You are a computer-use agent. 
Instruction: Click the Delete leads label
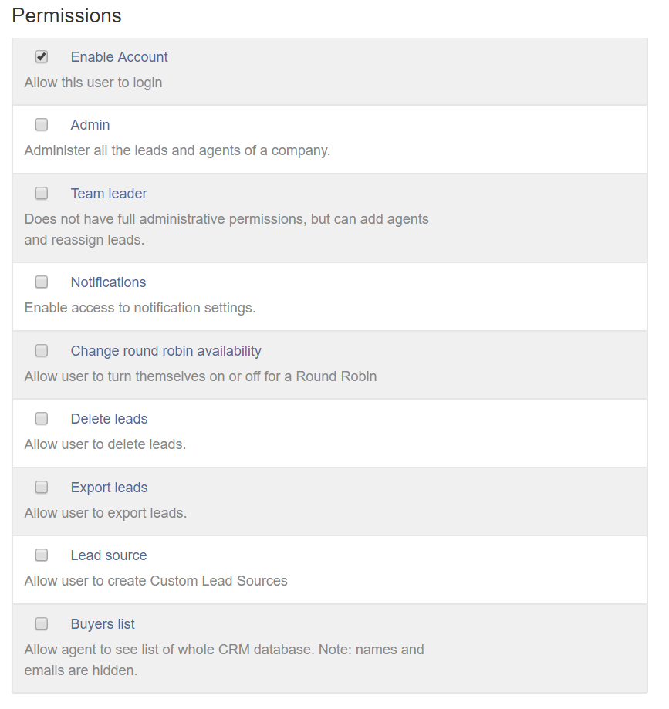pos(109,419)
